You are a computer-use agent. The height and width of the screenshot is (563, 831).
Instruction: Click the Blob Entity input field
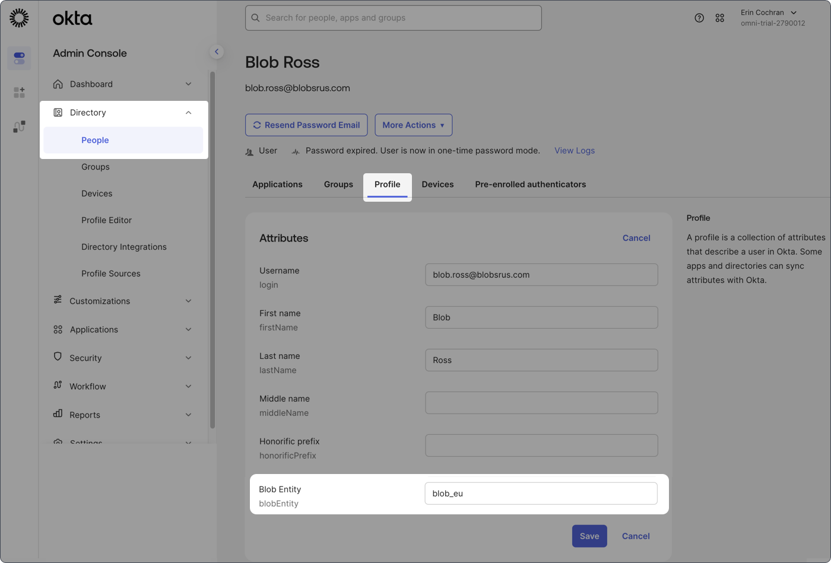click(x=541, y=493)
